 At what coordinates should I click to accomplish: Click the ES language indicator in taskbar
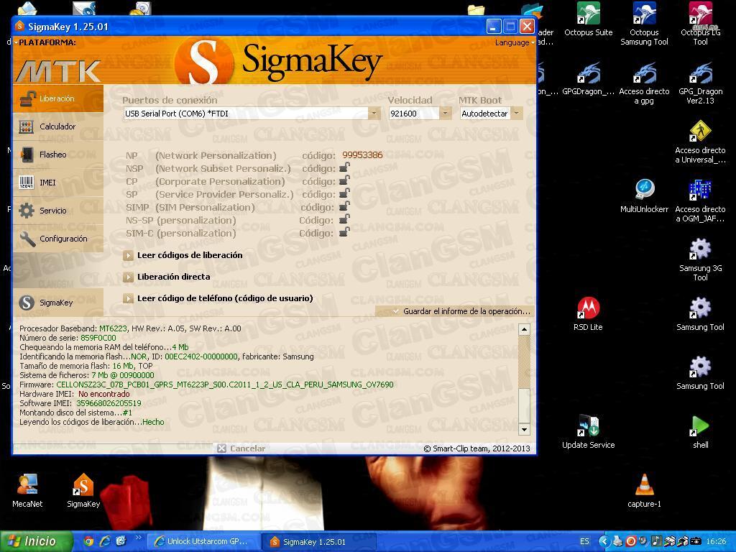click(584, 542)
